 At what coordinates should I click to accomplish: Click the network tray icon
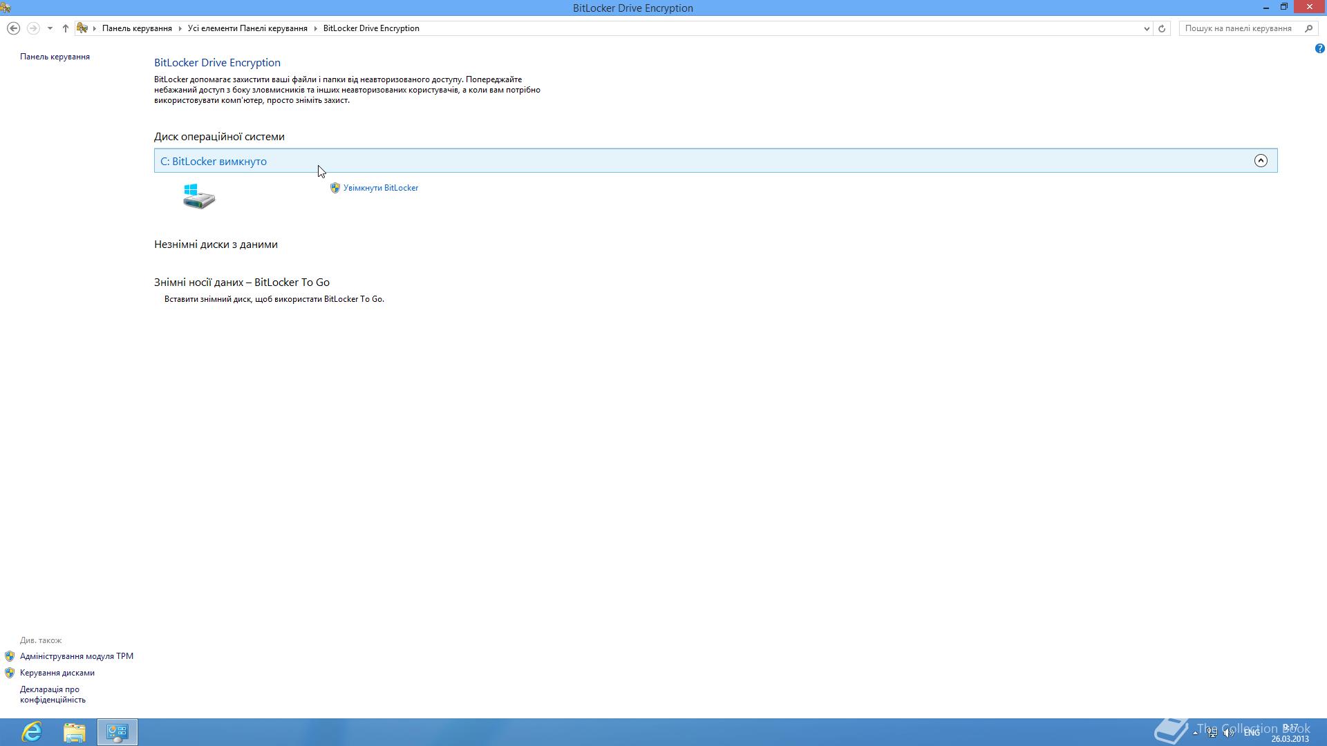point(1212,733)
